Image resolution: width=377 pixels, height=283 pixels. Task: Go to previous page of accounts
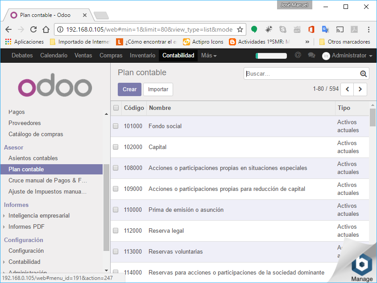point(347,89)
